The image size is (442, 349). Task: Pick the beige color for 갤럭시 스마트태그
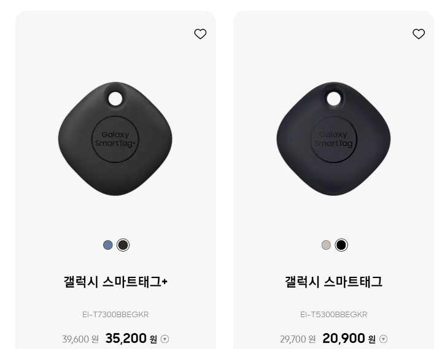pyautogui.click(x=326, y=245)
